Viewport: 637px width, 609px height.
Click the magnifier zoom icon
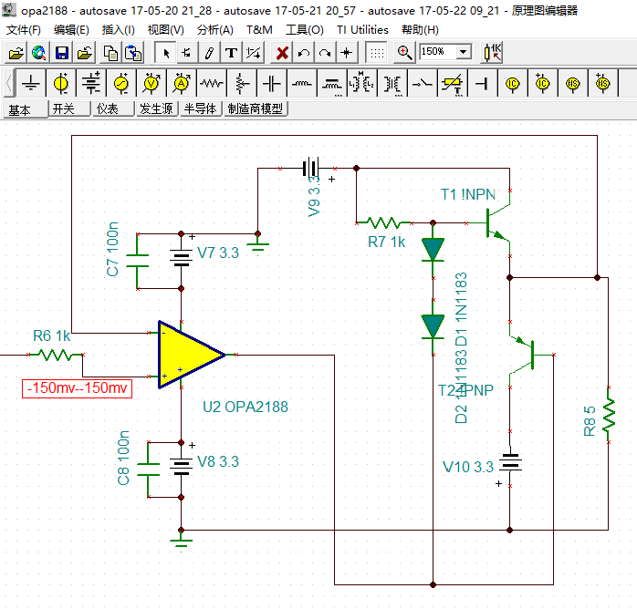pyautogui.click(x=404, y=53)
